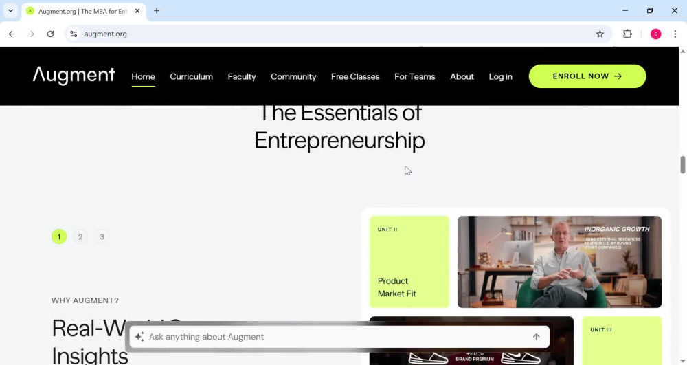
Task: Click the WHY AUGMENT? label
Action: 85,300
